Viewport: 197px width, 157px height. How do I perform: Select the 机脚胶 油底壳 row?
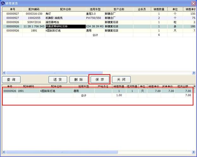[x=65, y=18]
